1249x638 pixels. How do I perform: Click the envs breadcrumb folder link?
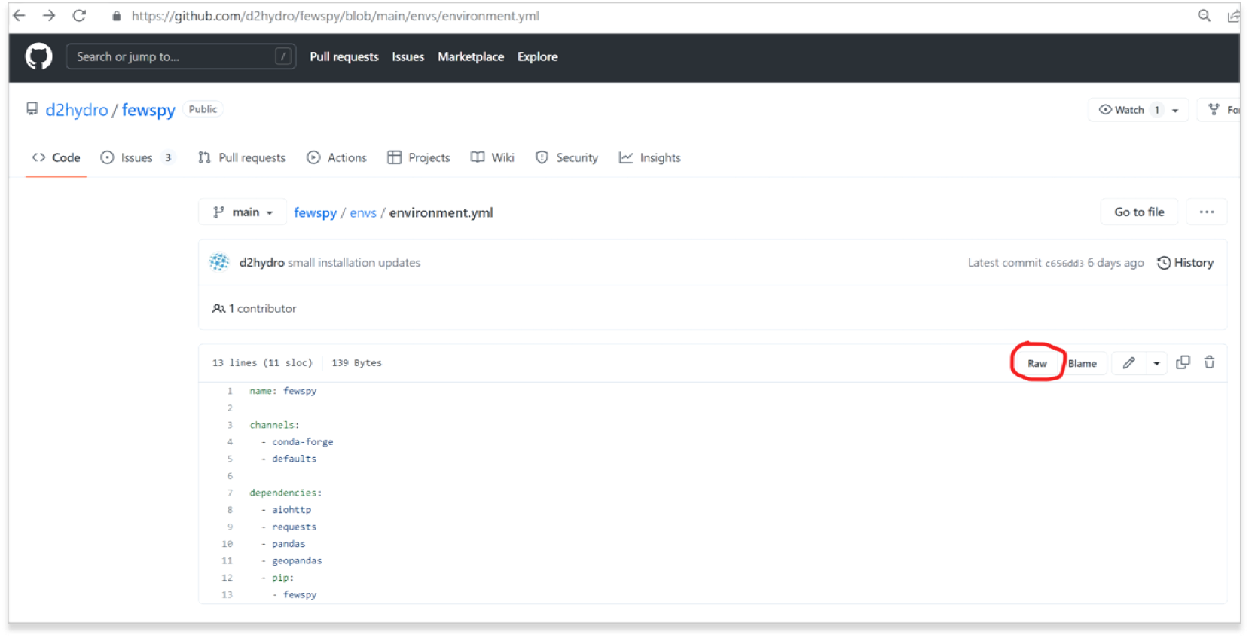coord(362,212)
